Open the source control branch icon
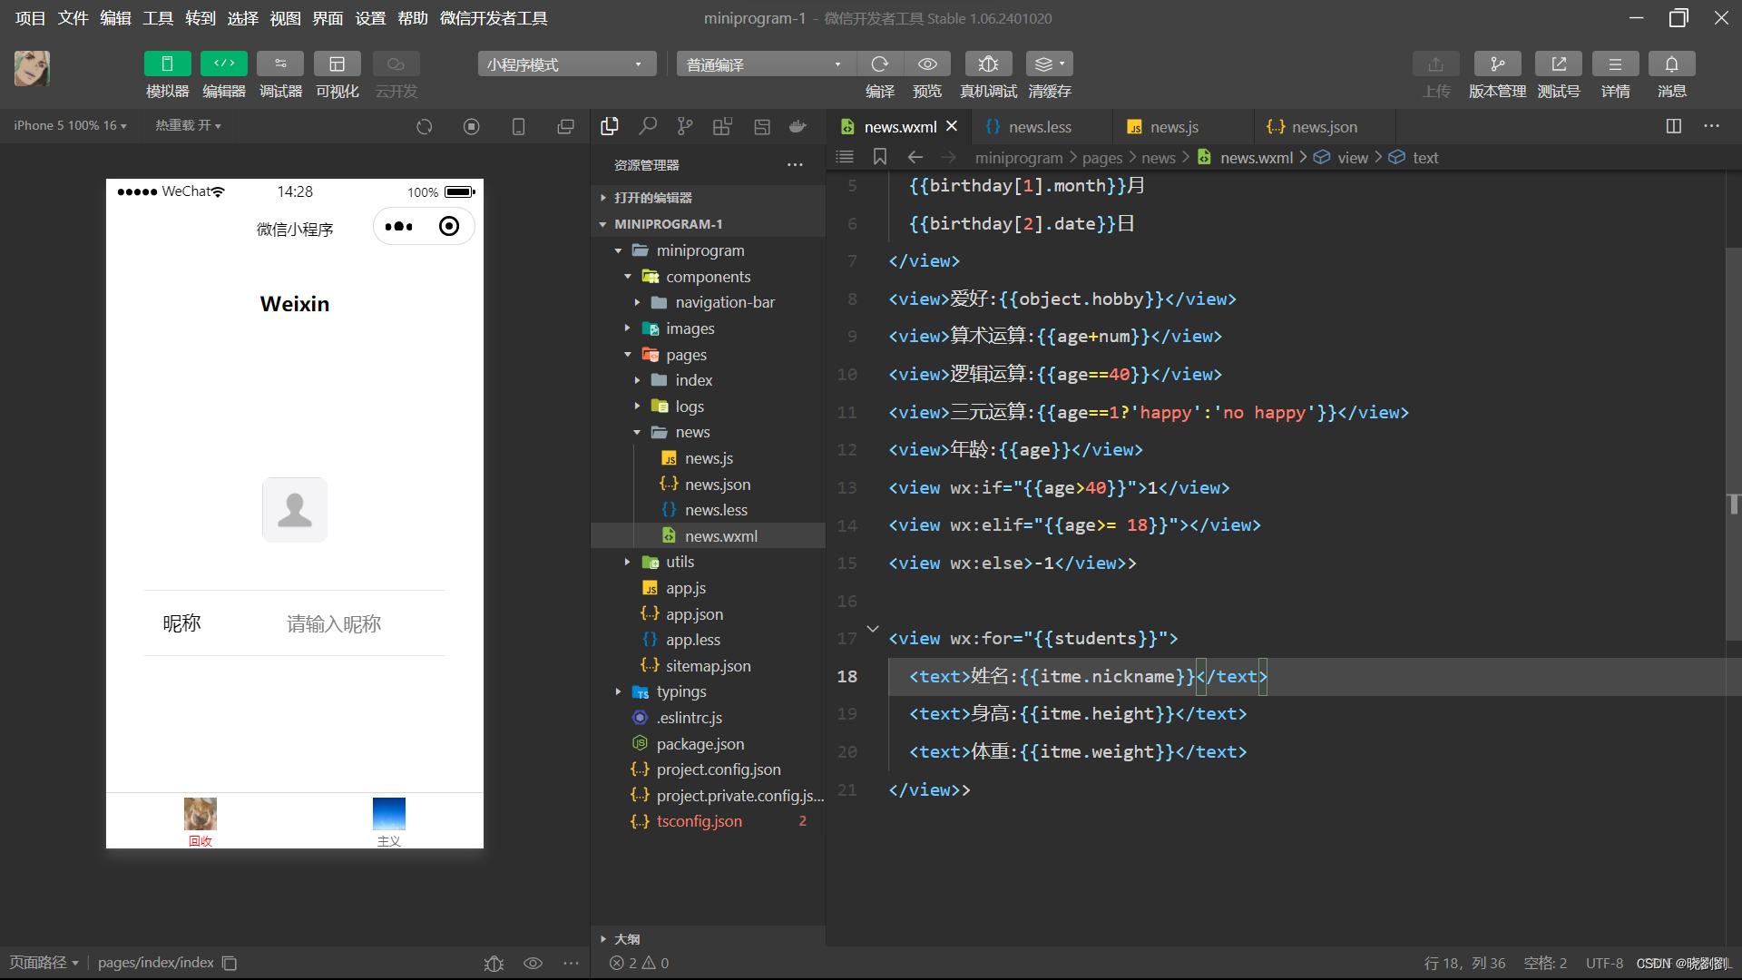 (x=685, y=126)
